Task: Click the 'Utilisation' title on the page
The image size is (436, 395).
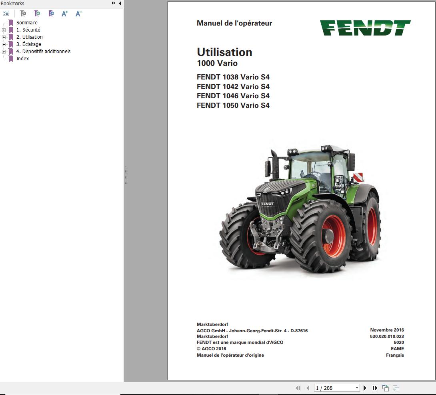Action: 224,52
